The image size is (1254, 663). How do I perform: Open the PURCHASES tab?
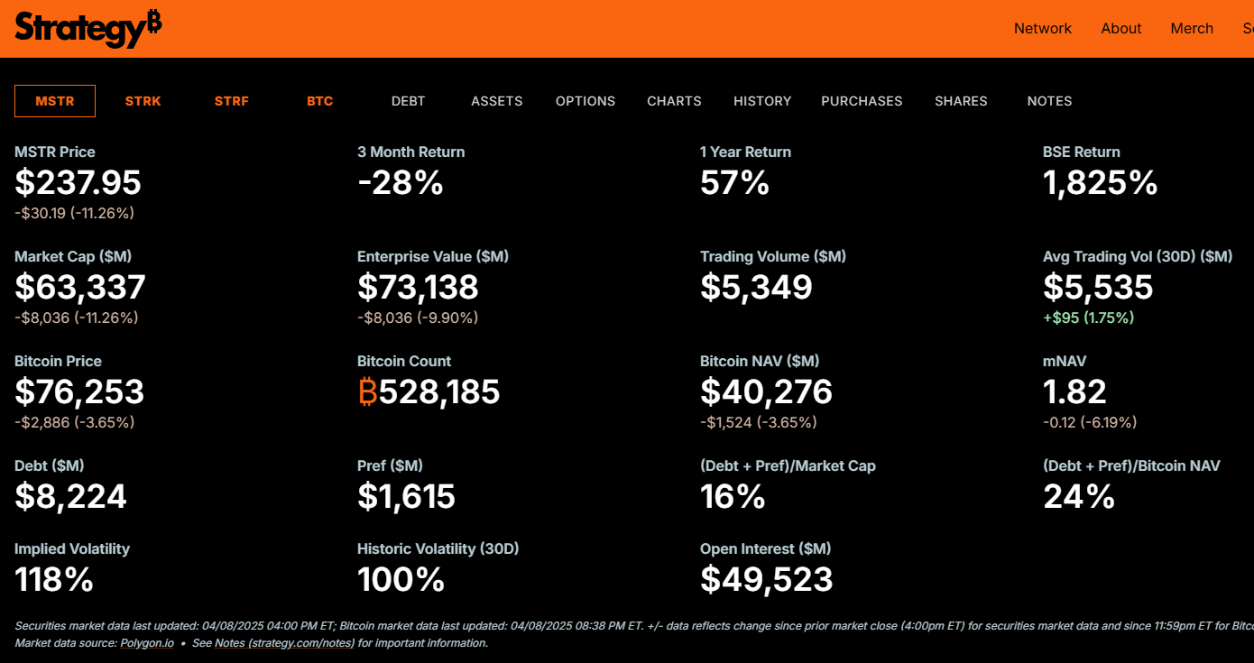[862, 101]
